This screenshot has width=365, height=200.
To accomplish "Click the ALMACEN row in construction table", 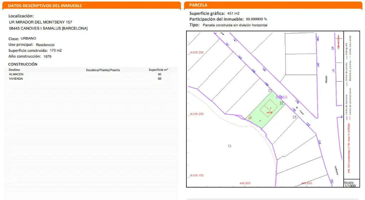I will pos(16,74).
